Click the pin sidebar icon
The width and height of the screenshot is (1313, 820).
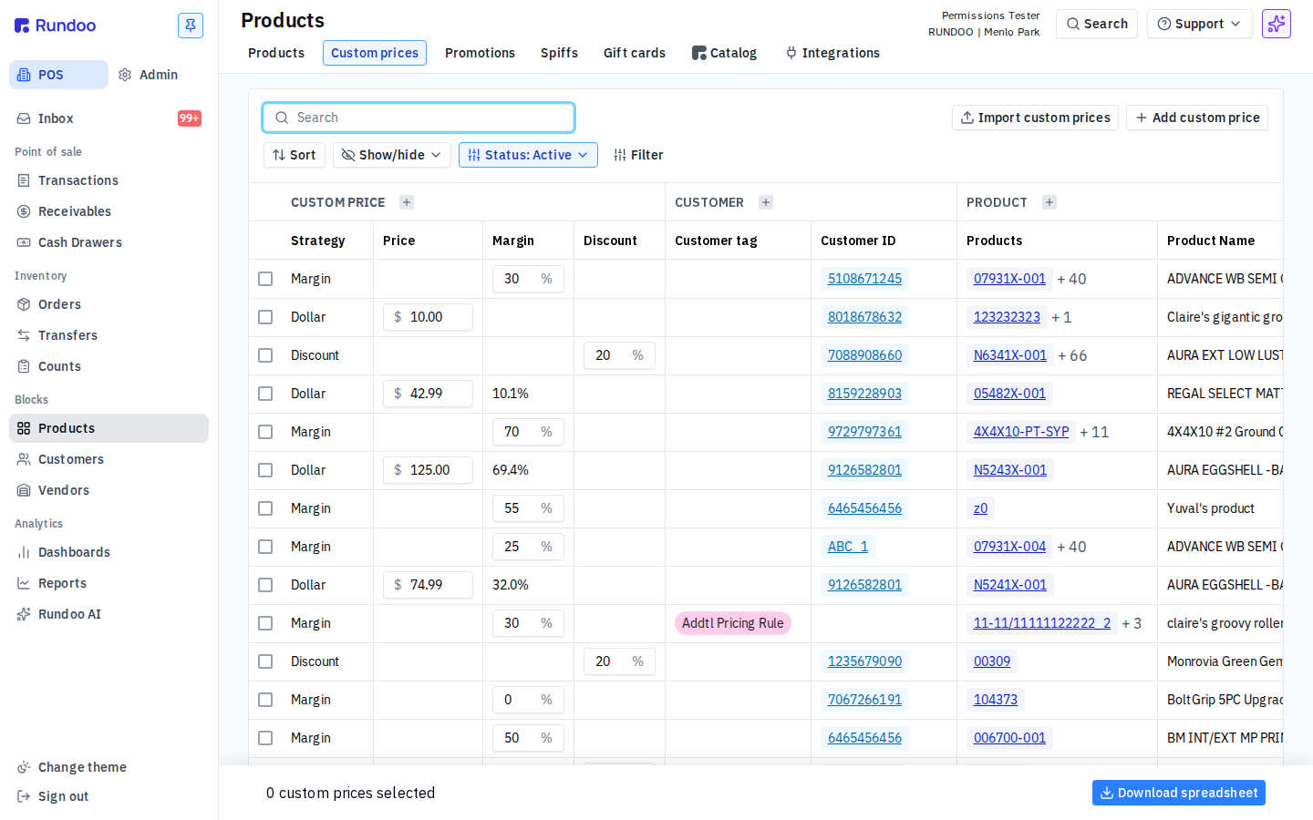click(191, 26)
